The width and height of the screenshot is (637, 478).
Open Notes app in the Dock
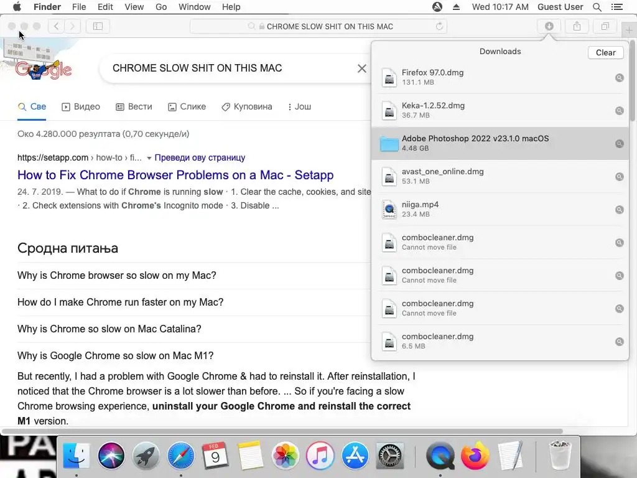(x=250, y=455)
